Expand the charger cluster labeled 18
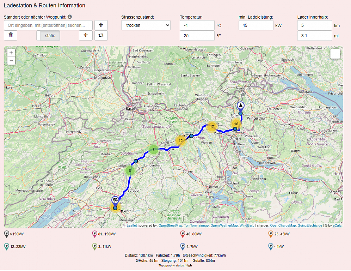This screenshot has height=271, width=351. pyautogui.click(x=236, y=124)
